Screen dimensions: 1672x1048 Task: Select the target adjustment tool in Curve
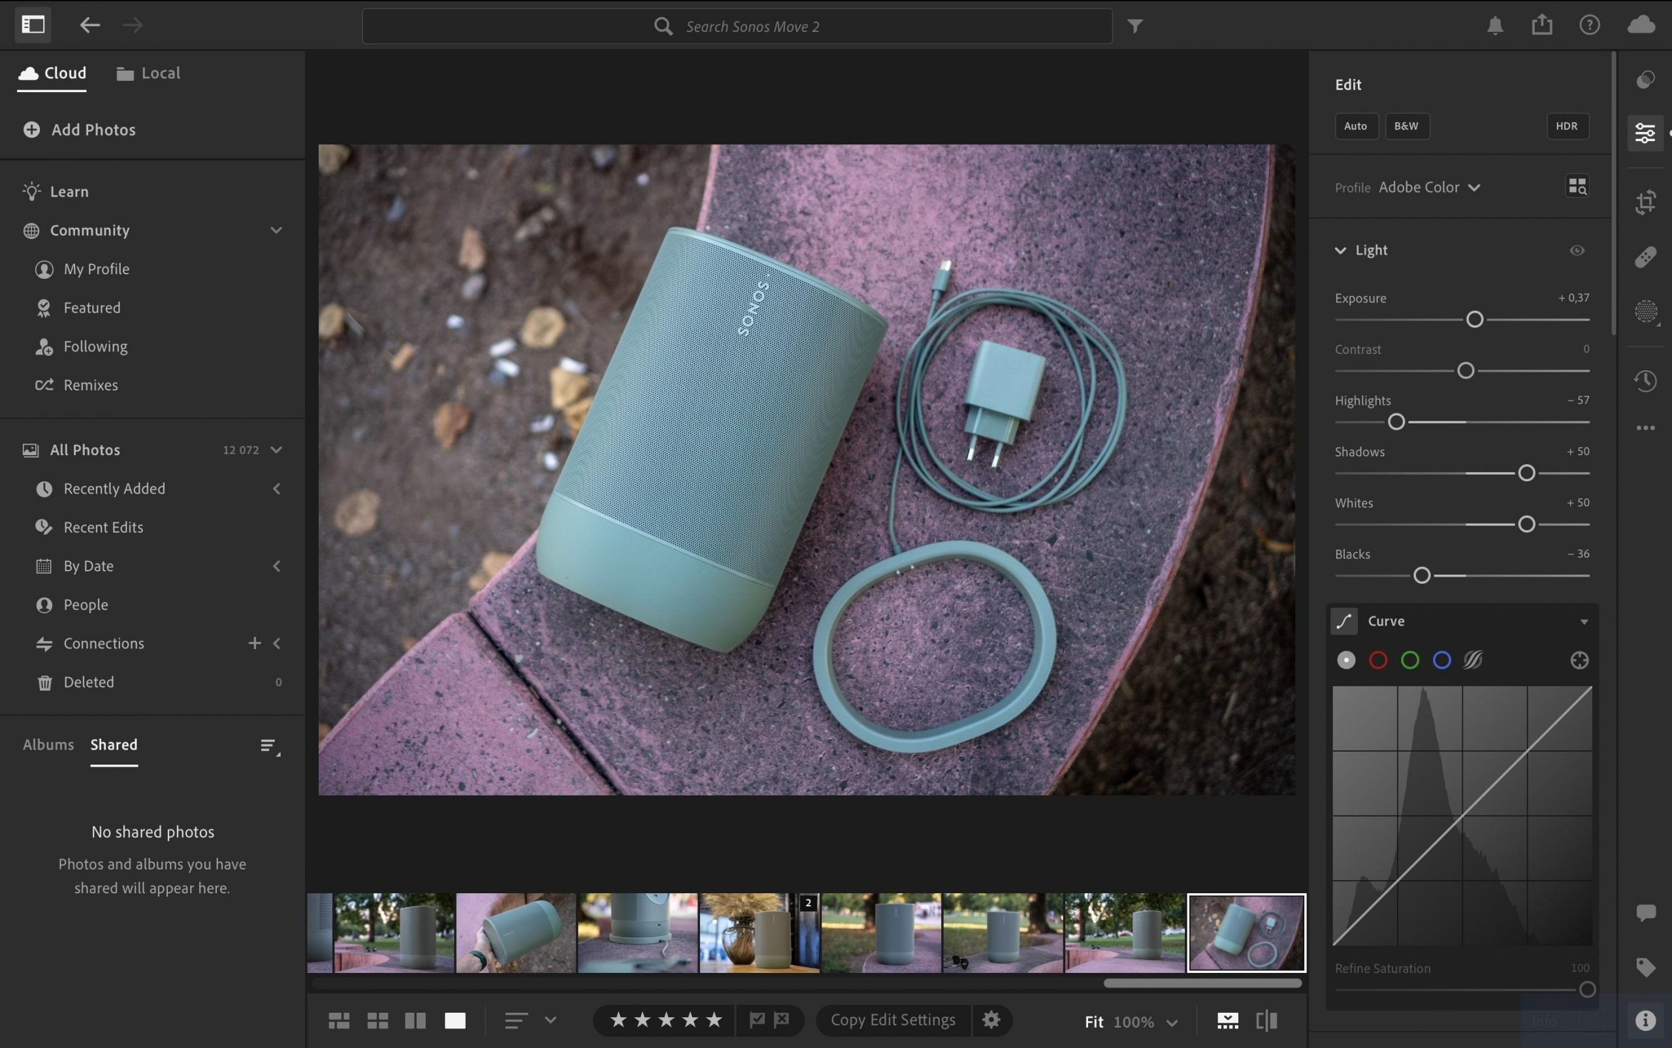click(1579, 660)
